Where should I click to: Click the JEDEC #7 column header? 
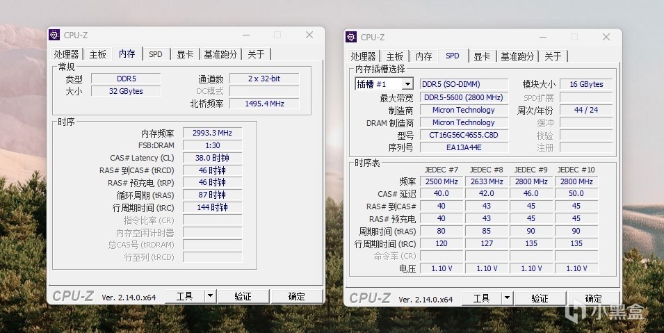(442, 170)
